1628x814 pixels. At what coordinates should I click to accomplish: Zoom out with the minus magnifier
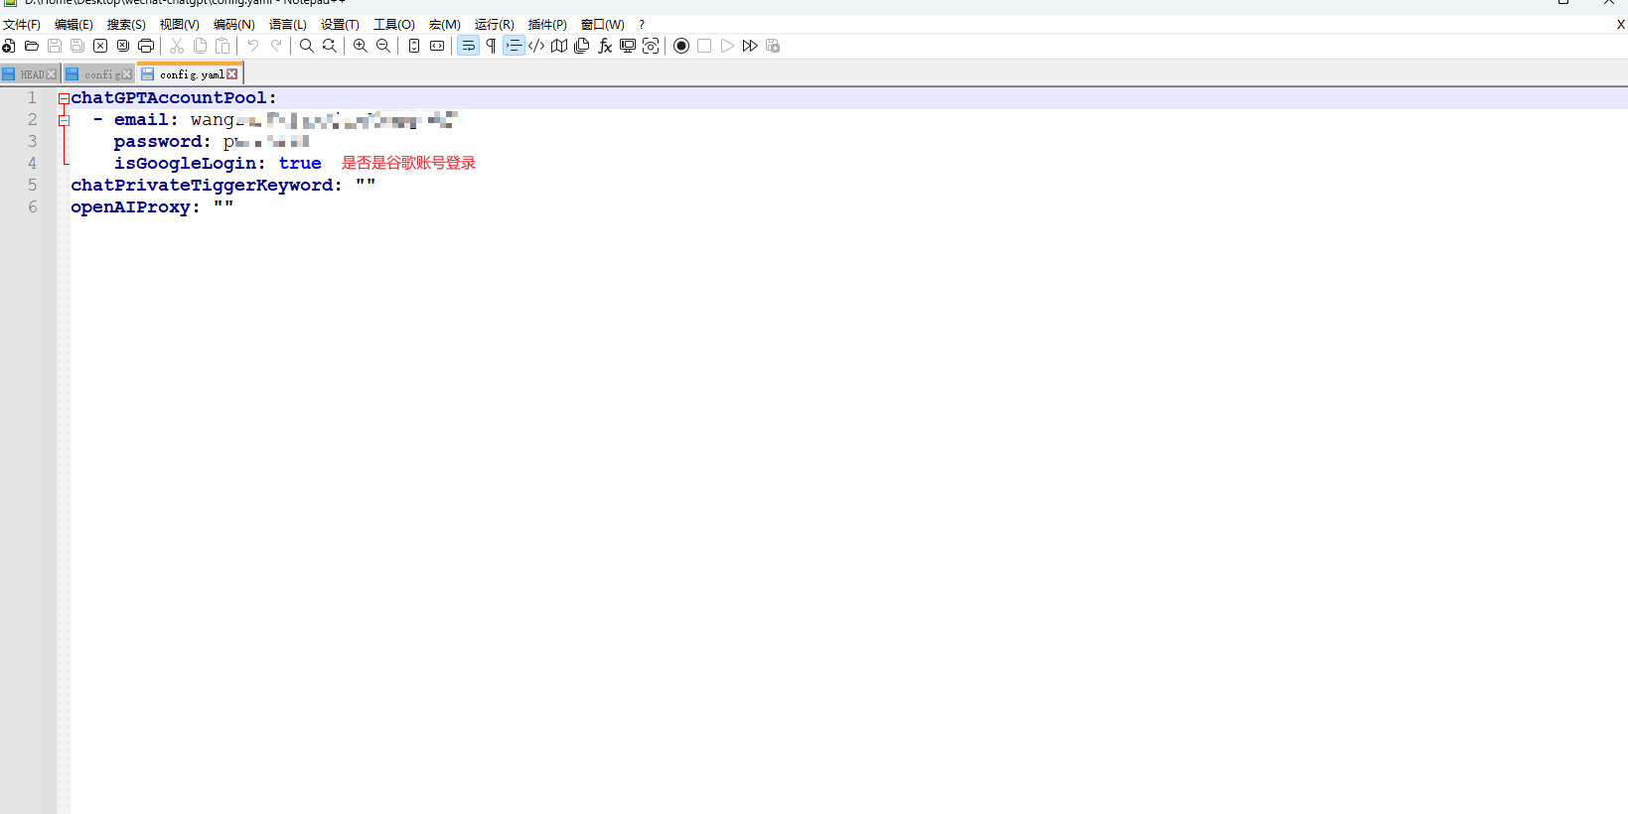[x=383, y=46]
